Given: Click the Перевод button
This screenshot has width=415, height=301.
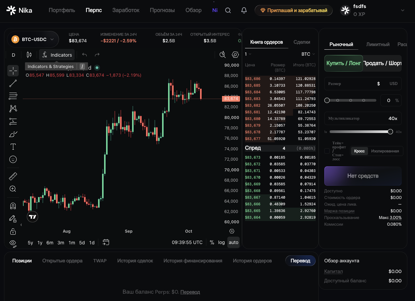Looking at the screenshot, I should click(x=300, y=261).
